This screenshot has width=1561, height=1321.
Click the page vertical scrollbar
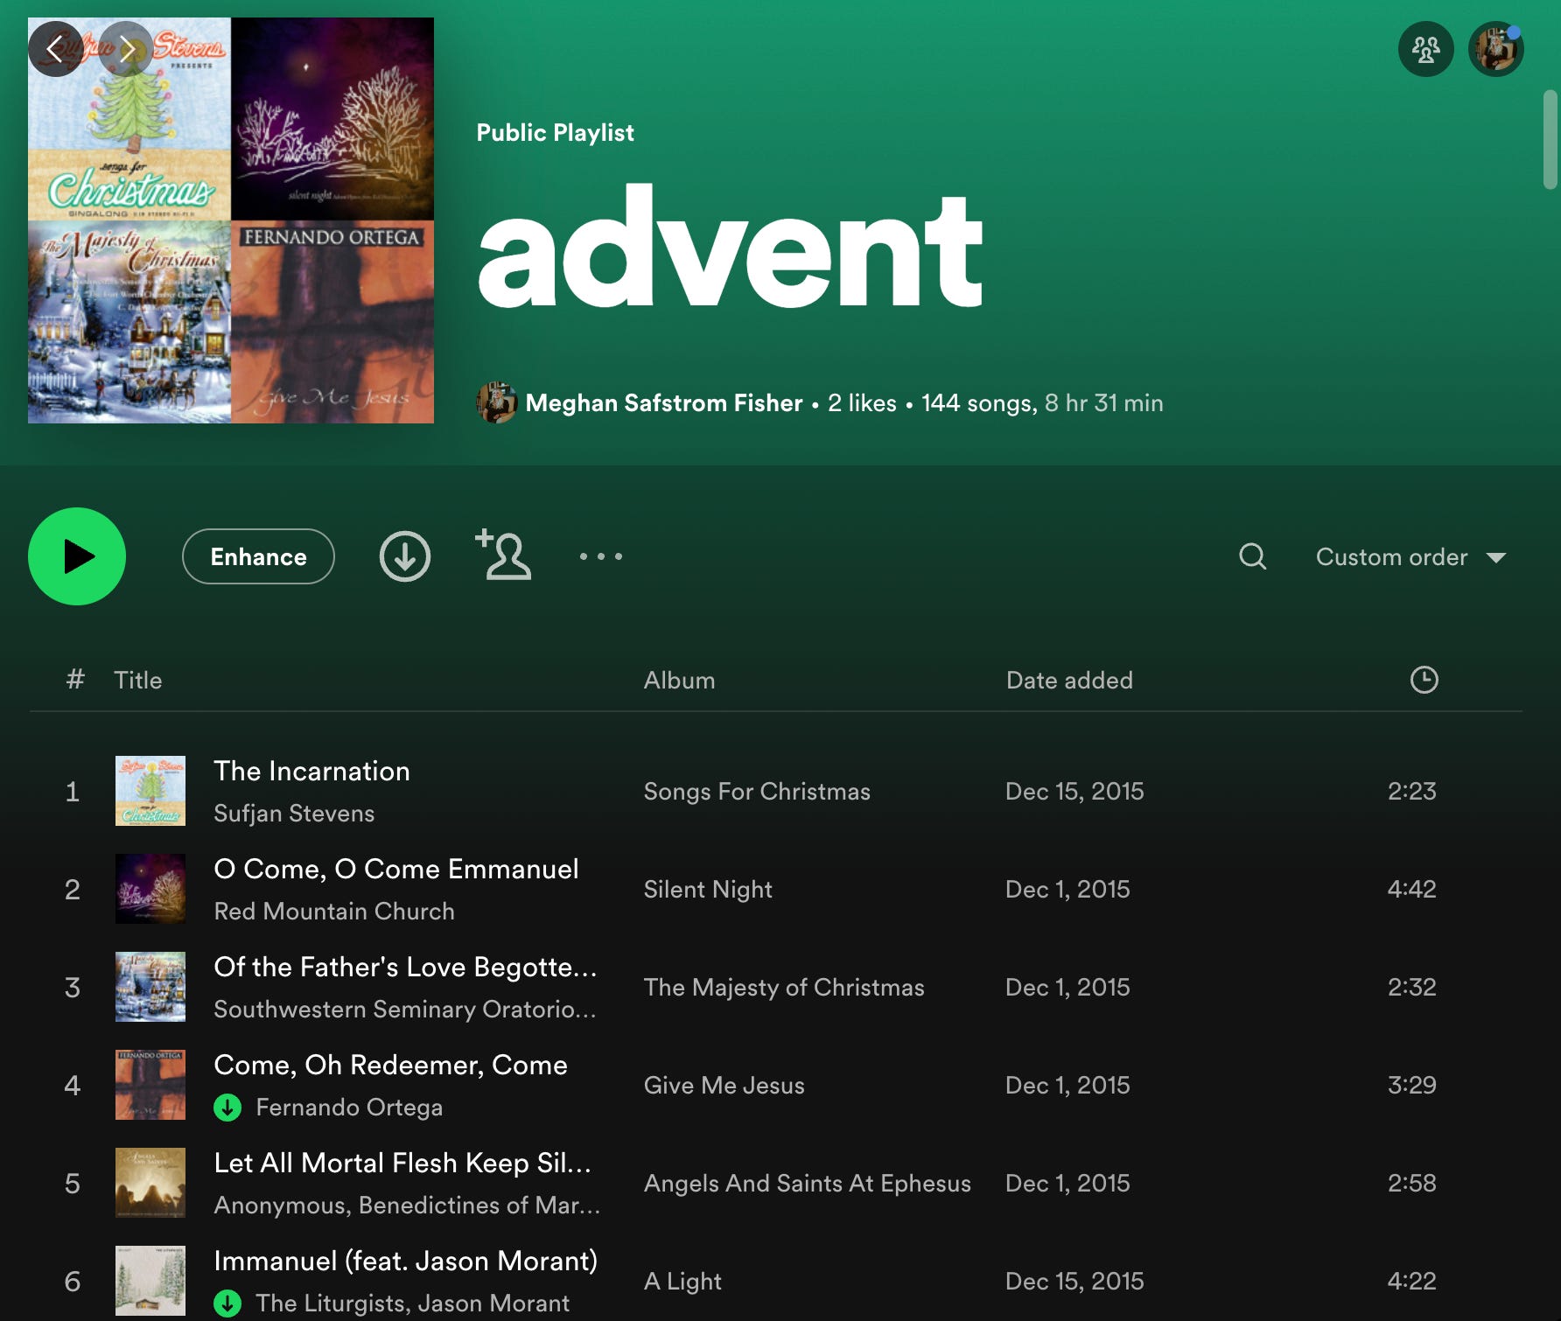point(1550,140)
